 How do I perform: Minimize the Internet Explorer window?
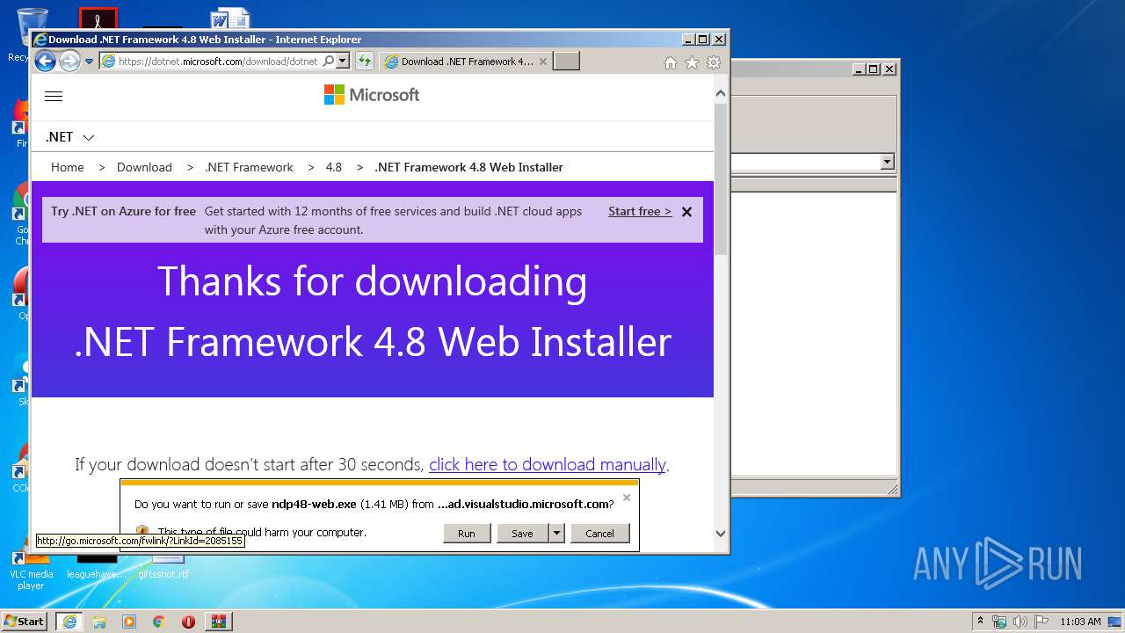tap(688, 40)
